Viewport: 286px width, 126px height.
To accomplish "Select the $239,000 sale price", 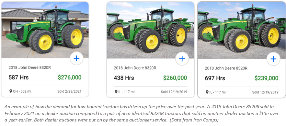I will (x=266, y=78).
